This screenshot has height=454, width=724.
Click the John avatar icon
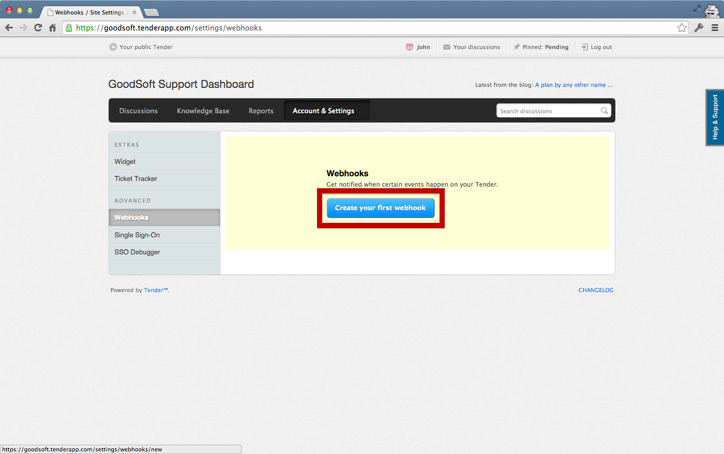tap(410, 47)
